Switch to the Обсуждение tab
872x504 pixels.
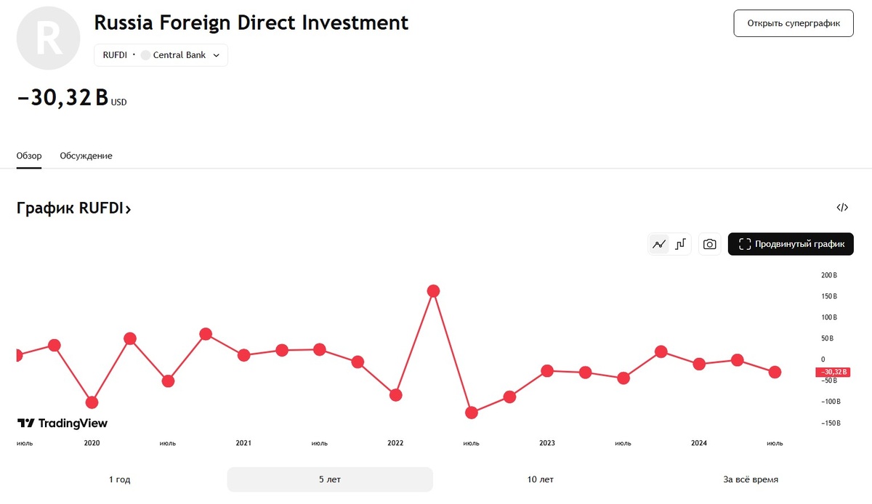click(x=86, y=156)
